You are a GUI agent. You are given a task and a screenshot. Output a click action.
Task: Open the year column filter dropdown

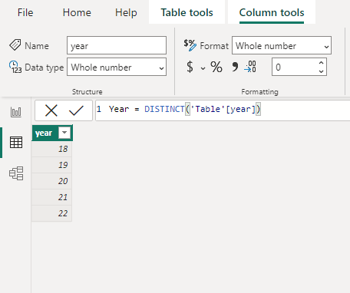pyautogui.click(x=64, y=133)
